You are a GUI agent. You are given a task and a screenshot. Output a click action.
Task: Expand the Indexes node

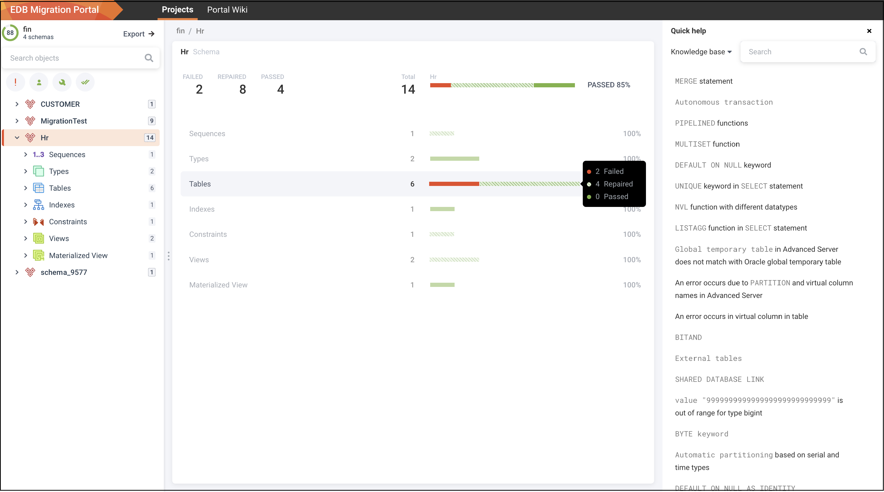click(25, 205)
